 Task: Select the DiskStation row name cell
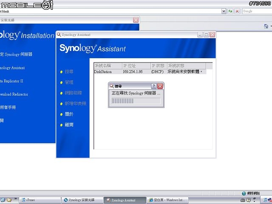(x=103, y=72)
